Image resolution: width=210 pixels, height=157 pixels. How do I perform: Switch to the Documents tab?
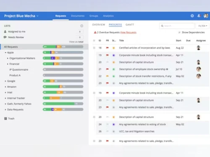click(78, 16)
